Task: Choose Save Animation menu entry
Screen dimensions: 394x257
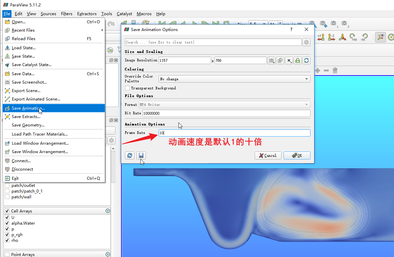Action: (x=54, y=108)
